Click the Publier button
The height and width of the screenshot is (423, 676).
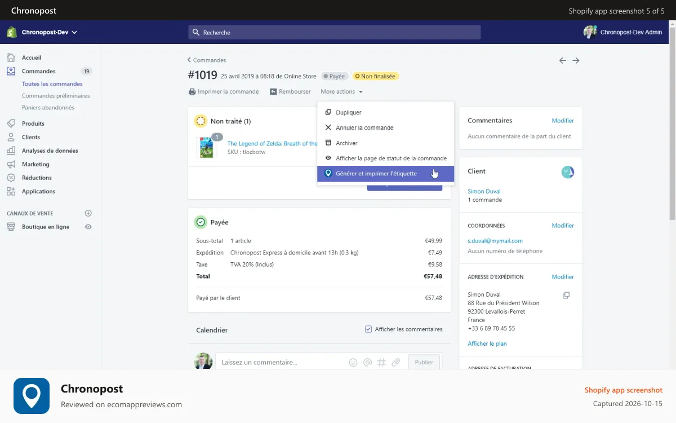424,362
